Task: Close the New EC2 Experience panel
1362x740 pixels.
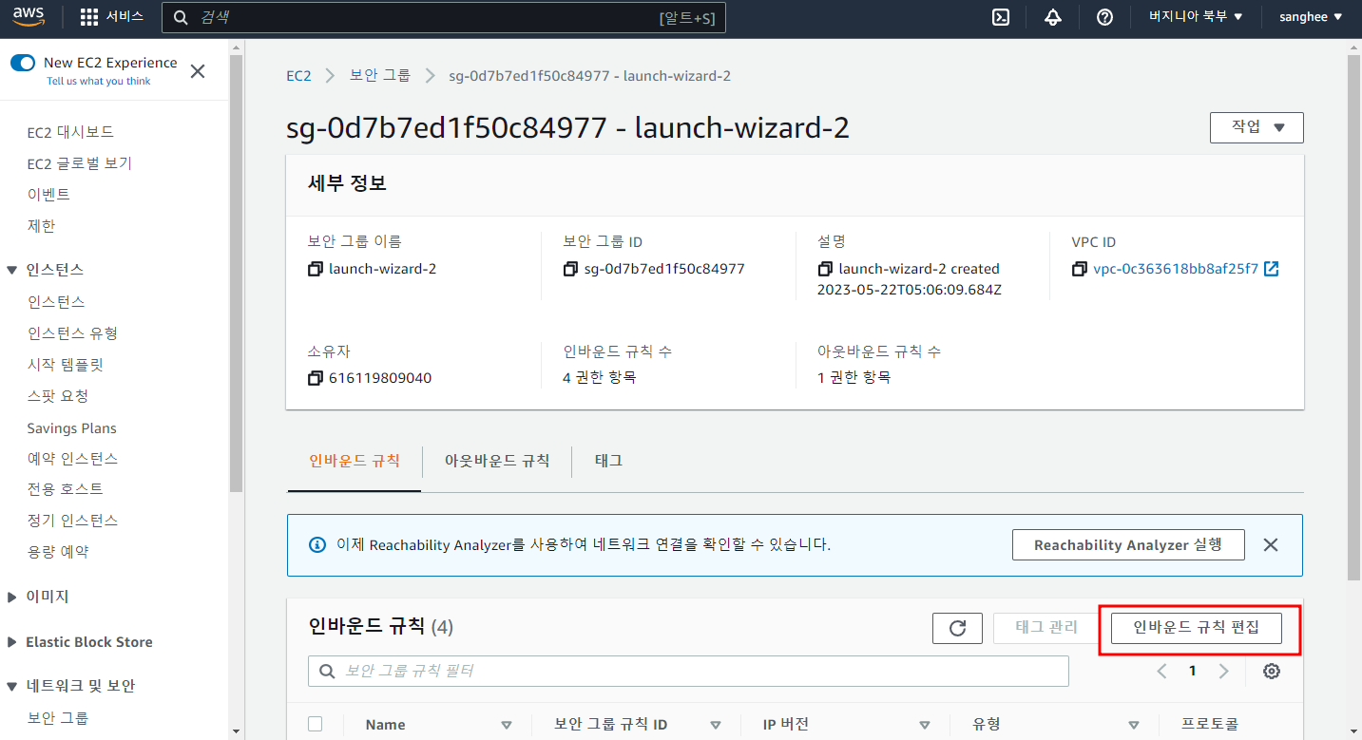Action: click(198, 71)
